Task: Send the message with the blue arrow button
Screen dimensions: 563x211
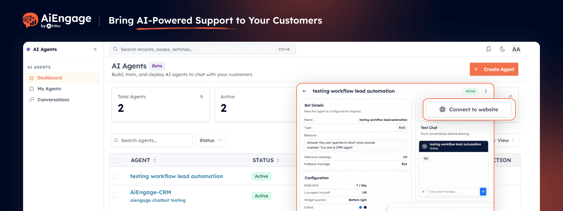Action: [x=483, y=191]
